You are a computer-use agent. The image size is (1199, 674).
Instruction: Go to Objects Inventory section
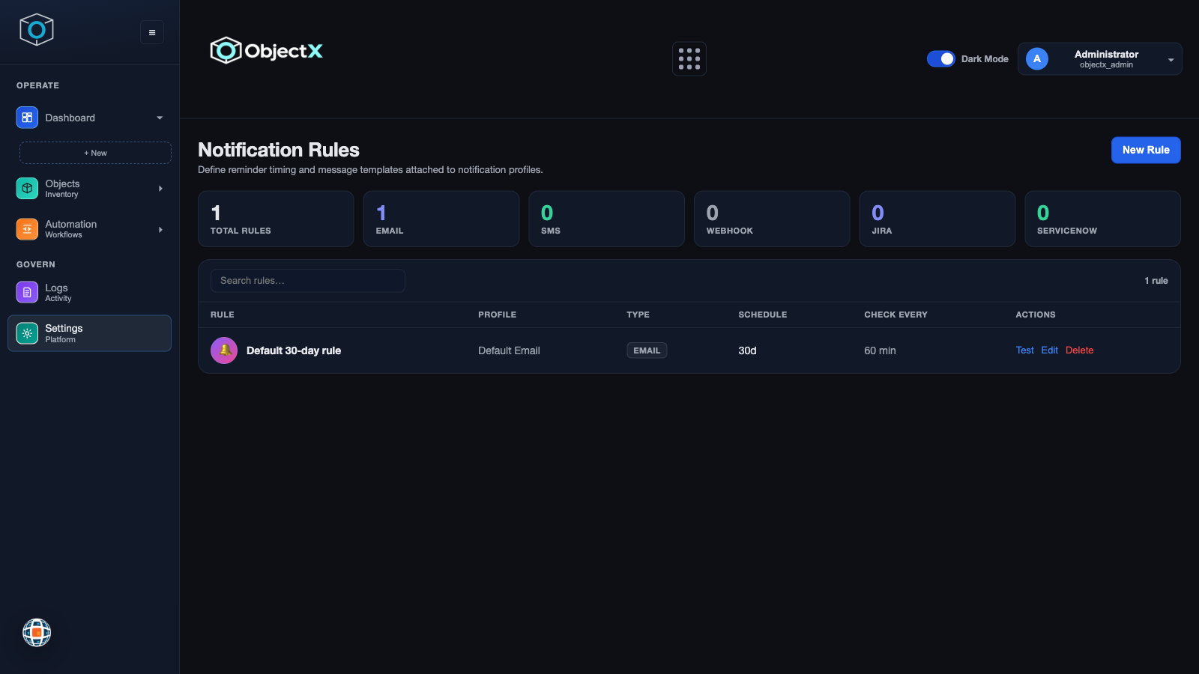(x=90, y=189)
